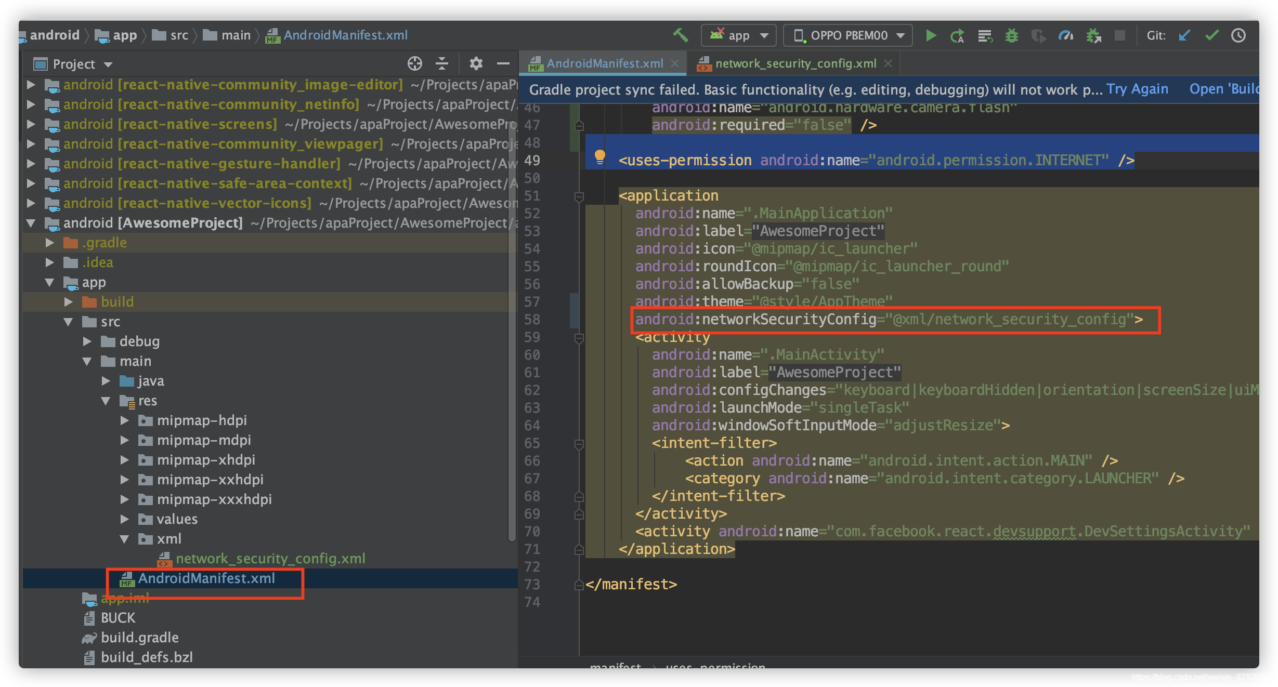1278x687 pixels.
Task: Collapse the src folder
Action: click(69, 322)
